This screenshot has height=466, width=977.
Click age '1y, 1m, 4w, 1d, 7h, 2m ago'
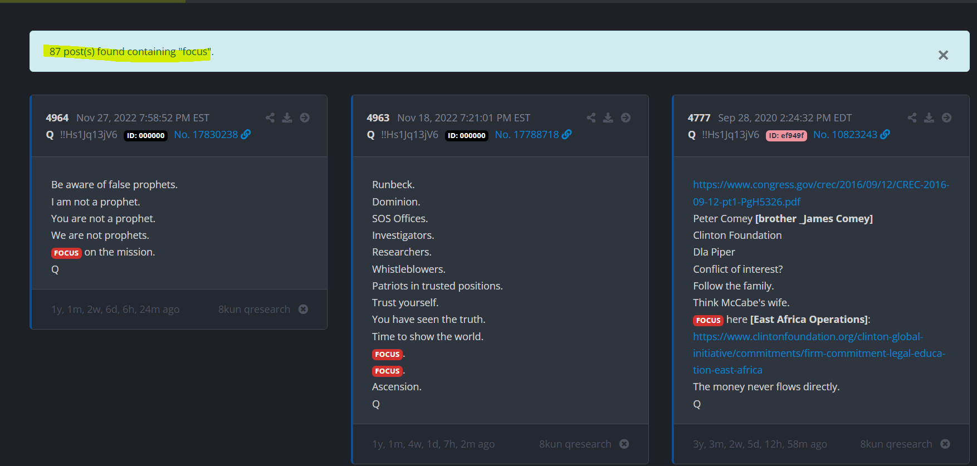pyautogui.click(x=433, y=444)
